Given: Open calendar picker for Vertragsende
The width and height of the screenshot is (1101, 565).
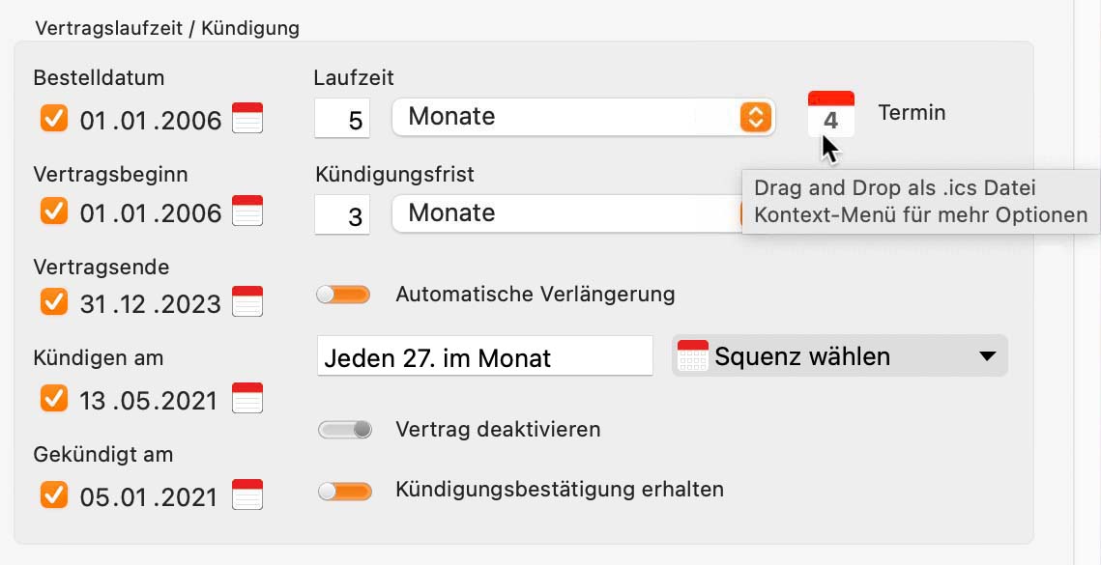Looking at the screenshot, I should (247, 301).
